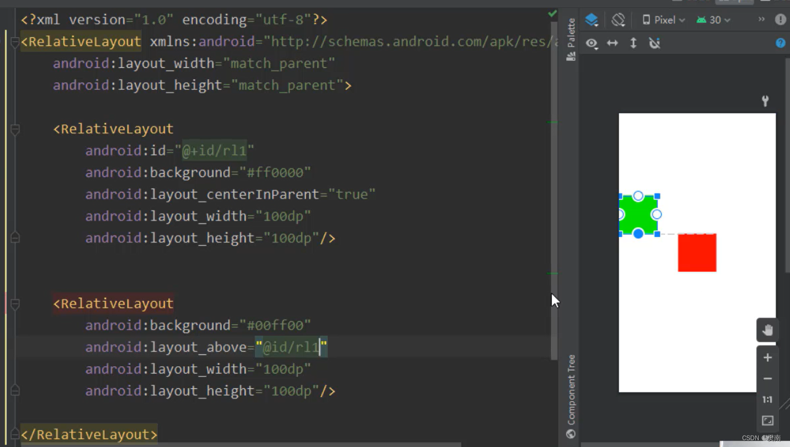Click the expand horizontally arrow icon
The image size is (790, 447).
[612, 43]
